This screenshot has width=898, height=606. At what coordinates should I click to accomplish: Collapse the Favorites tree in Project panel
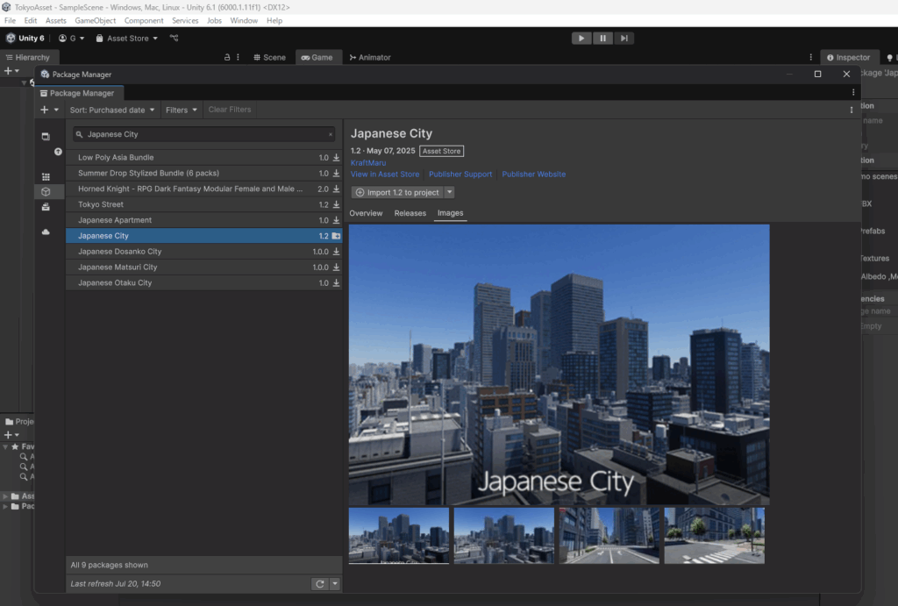click(5, 446)
